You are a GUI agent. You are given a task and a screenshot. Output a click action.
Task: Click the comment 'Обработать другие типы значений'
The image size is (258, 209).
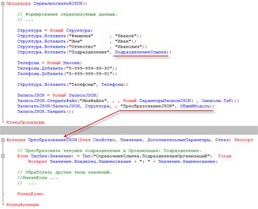(65, 172)
